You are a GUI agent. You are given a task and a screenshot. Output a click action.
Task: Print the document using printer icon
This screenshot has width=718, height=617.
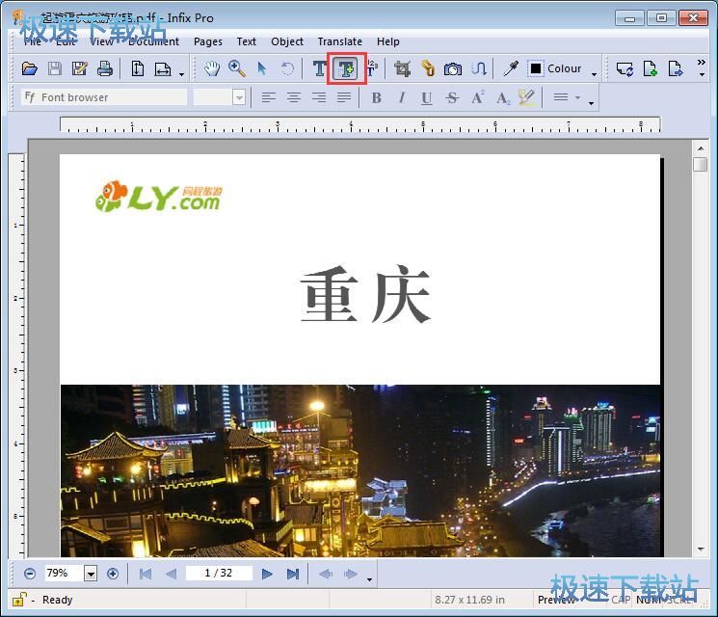click(x=105, y=69)
